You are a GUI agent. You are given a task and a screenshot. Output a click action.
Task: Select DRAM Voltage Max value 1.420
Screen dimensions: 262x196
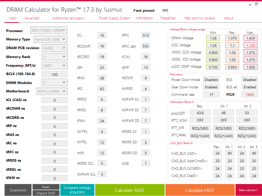pyautogui.click(x=251, y=38)
